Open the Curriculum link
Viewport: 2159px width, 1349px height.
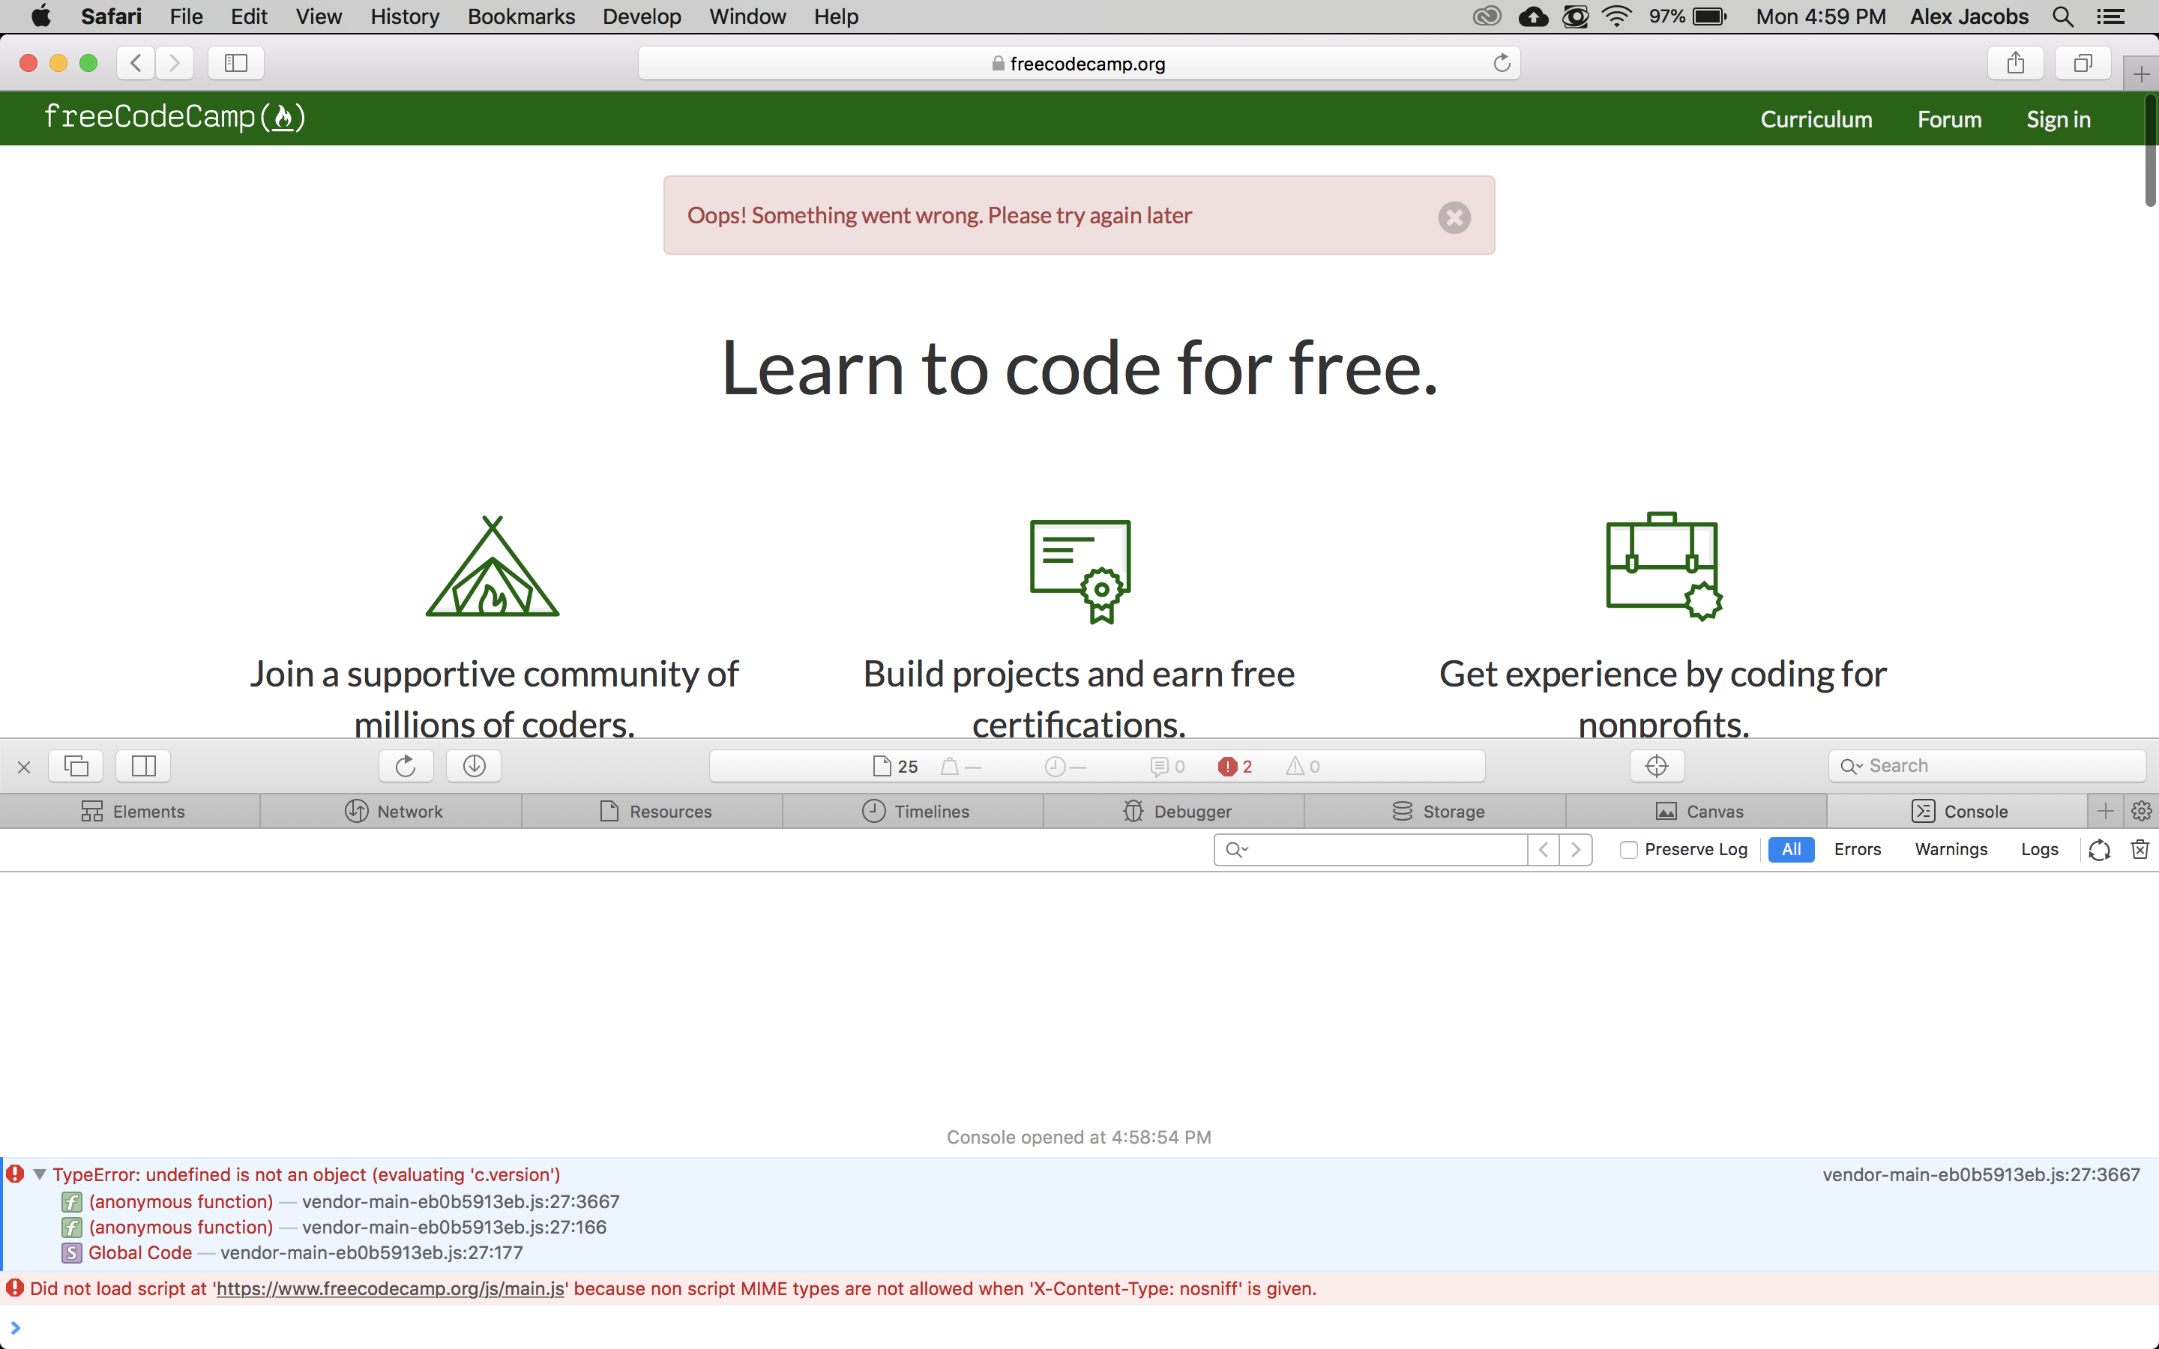(x=1816, y=118)
